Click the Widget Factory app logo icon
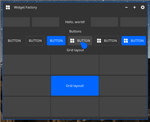Viewport: 150px width, 122px height. (x=8, y=7)
